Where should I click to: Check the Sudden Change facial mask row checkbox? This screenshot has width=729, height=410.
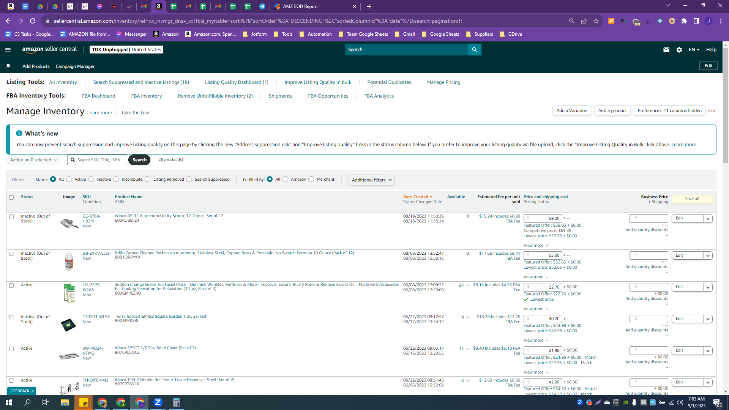point(11,285)
